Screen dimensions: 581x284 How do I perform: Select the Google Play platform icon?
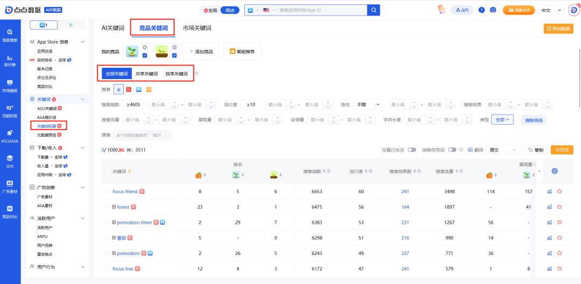71,25
